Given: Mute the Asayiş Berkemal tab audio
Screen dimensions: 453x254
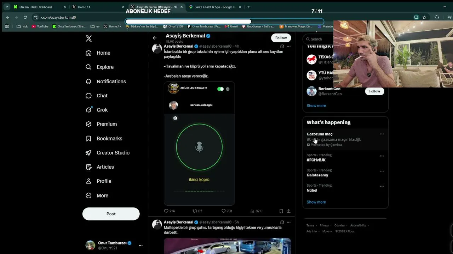Looking at the screenshot, I should [x=176, y=7].
